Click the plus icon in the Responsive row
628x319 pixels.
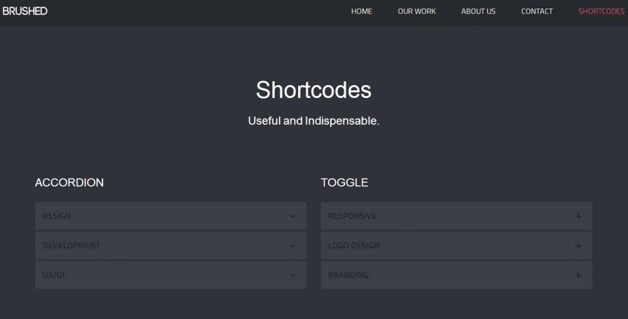pos(578,216)
